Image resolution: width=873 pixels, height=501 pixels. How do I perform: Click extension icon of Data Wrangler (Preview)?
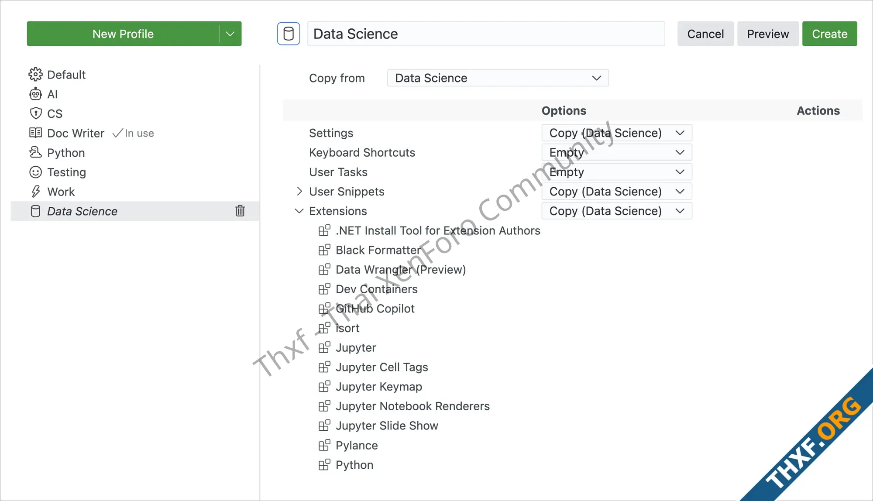(x=324, y=269)
